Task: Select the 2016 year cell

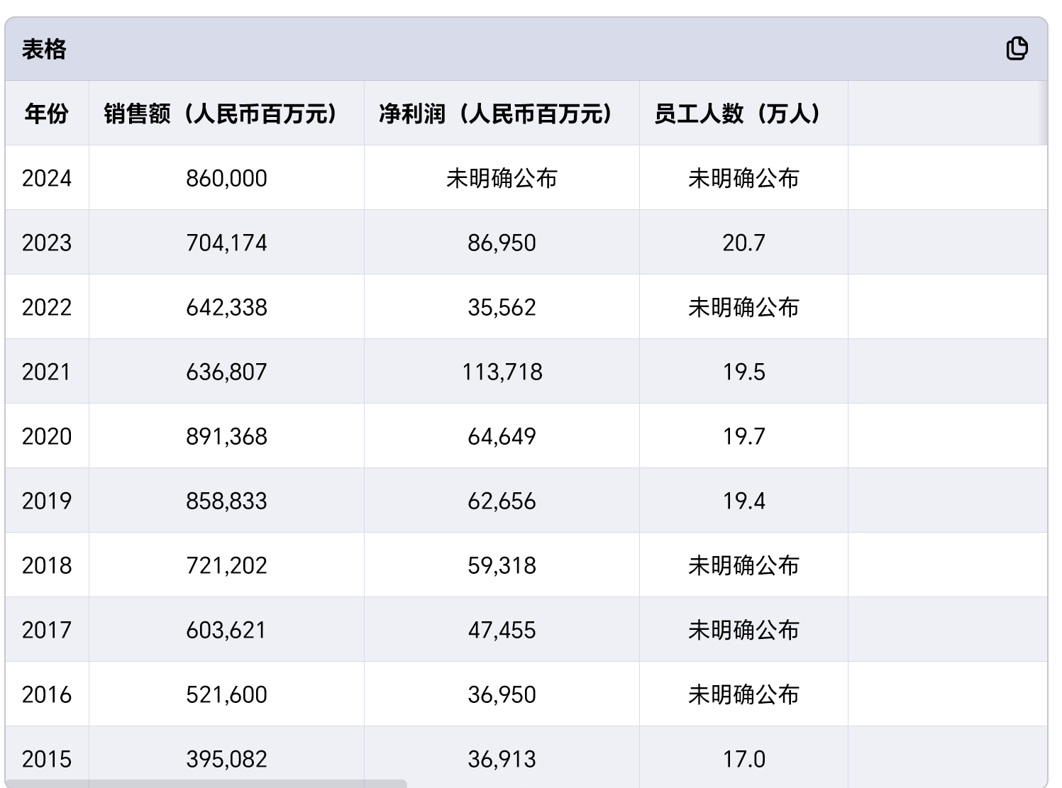Action: [x=47, y=694]
